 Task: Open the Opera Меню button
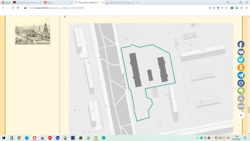point(6,2)
